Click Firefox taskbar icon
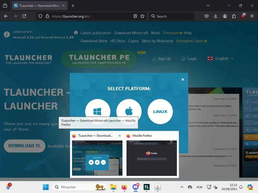Image resolution: width=258 pixels, height=193 pixels. pyautogui.click(x=124, y=187)
